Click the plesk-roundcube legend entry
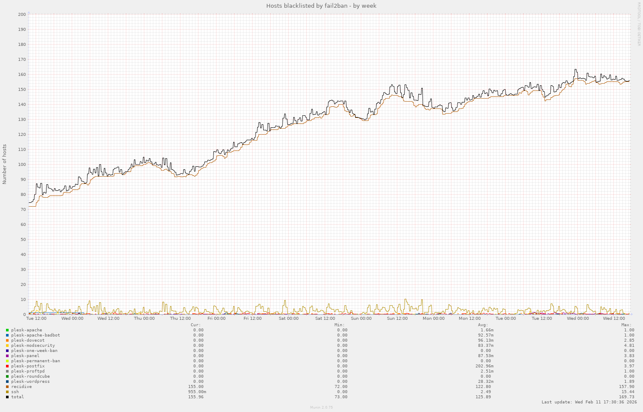 click(30, 376)
